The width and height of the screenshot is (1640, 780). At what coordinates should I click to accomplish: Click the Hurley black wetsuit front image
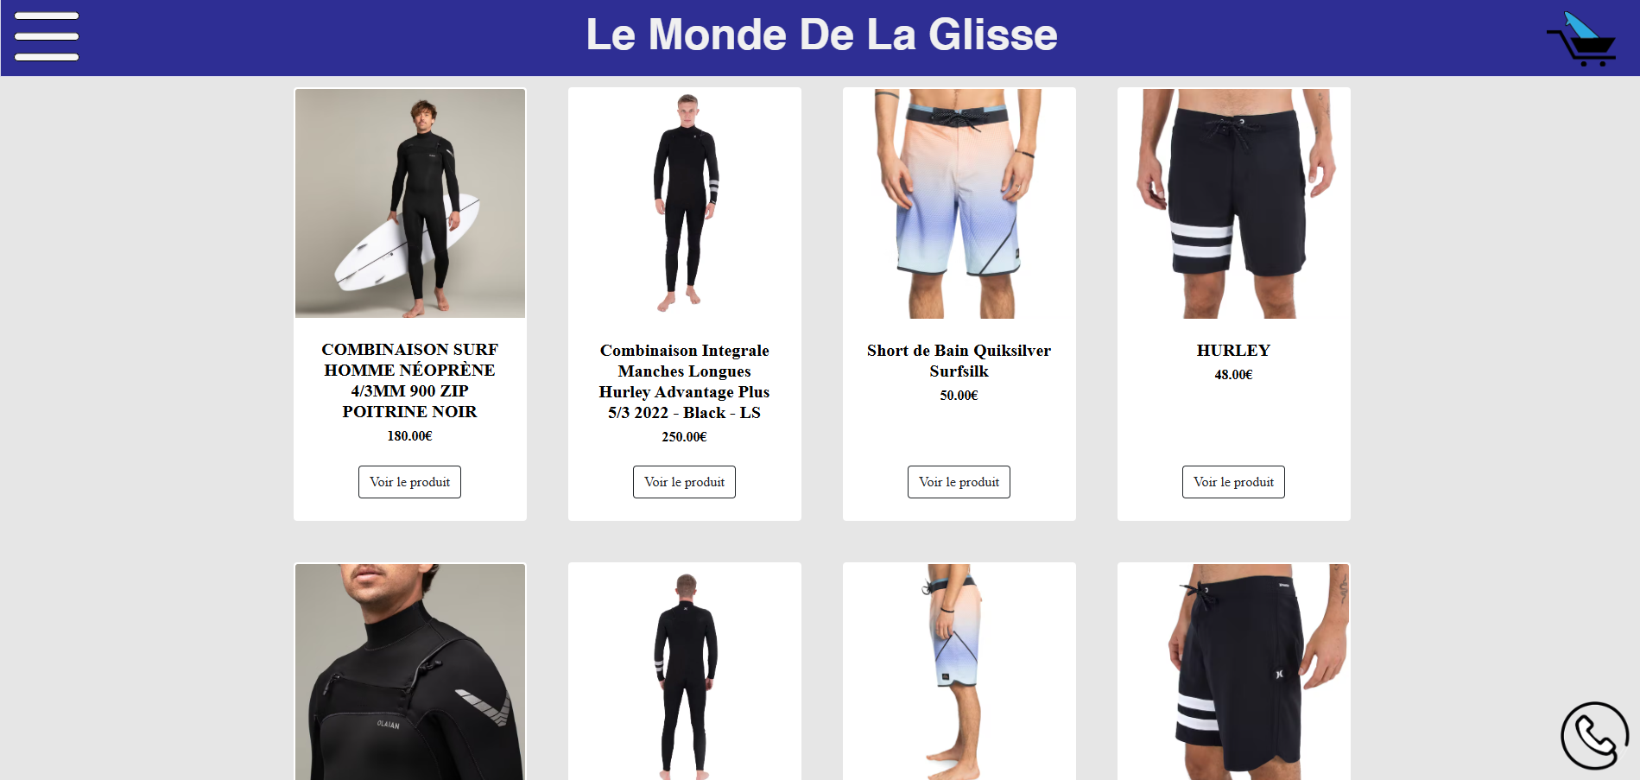(x=685, y=203)
